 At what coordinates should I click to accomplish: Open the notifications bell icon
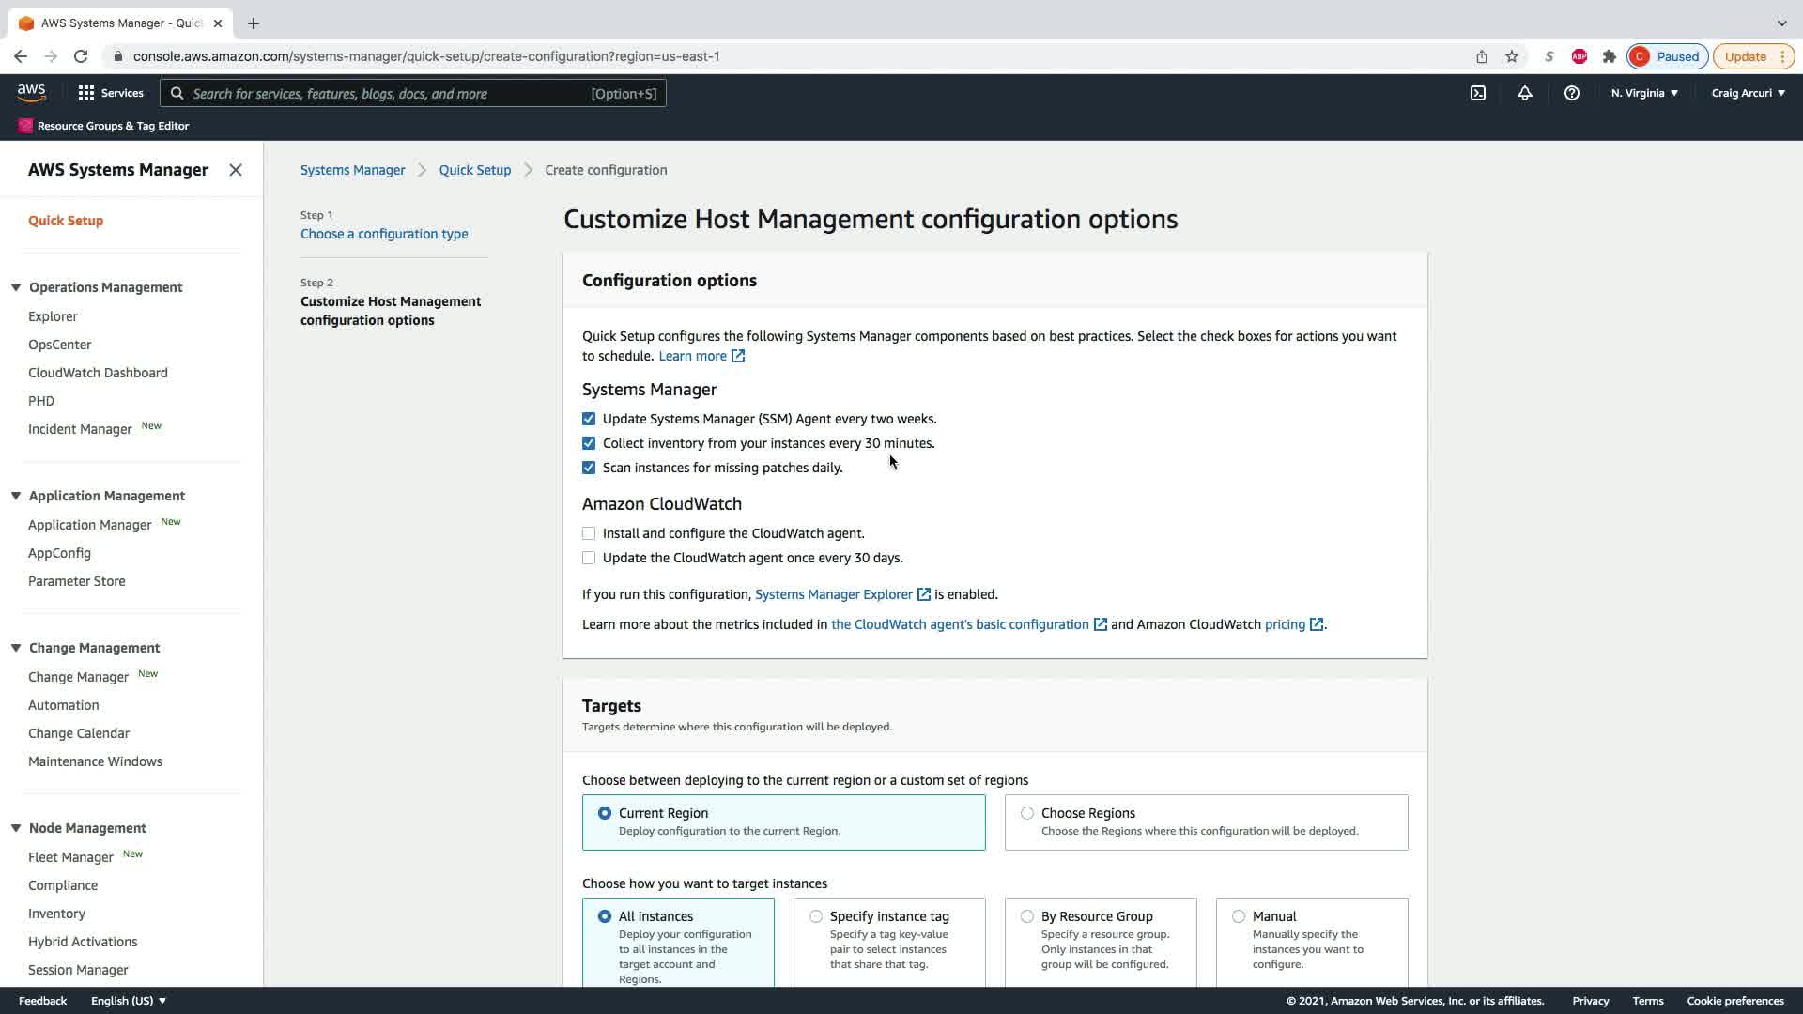point(1525,93)
